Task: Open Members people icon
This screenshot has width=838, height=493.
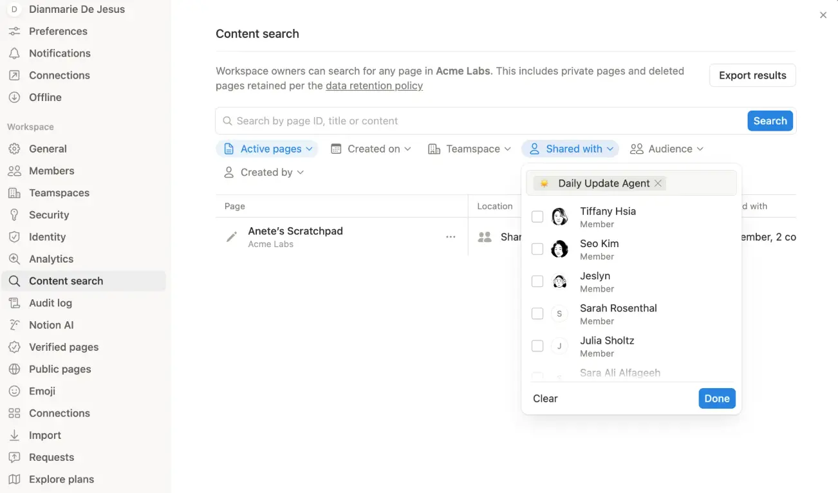Action: pyautogui.click(x=14, y=171)
